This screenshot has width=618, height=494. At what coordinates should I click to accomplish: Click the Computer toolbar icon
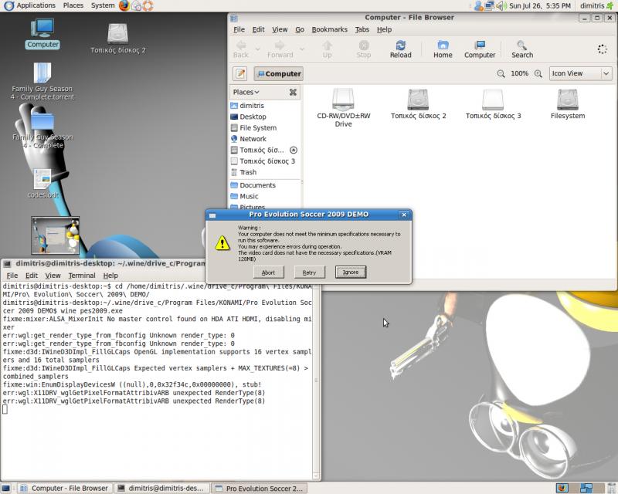point(479,49)
